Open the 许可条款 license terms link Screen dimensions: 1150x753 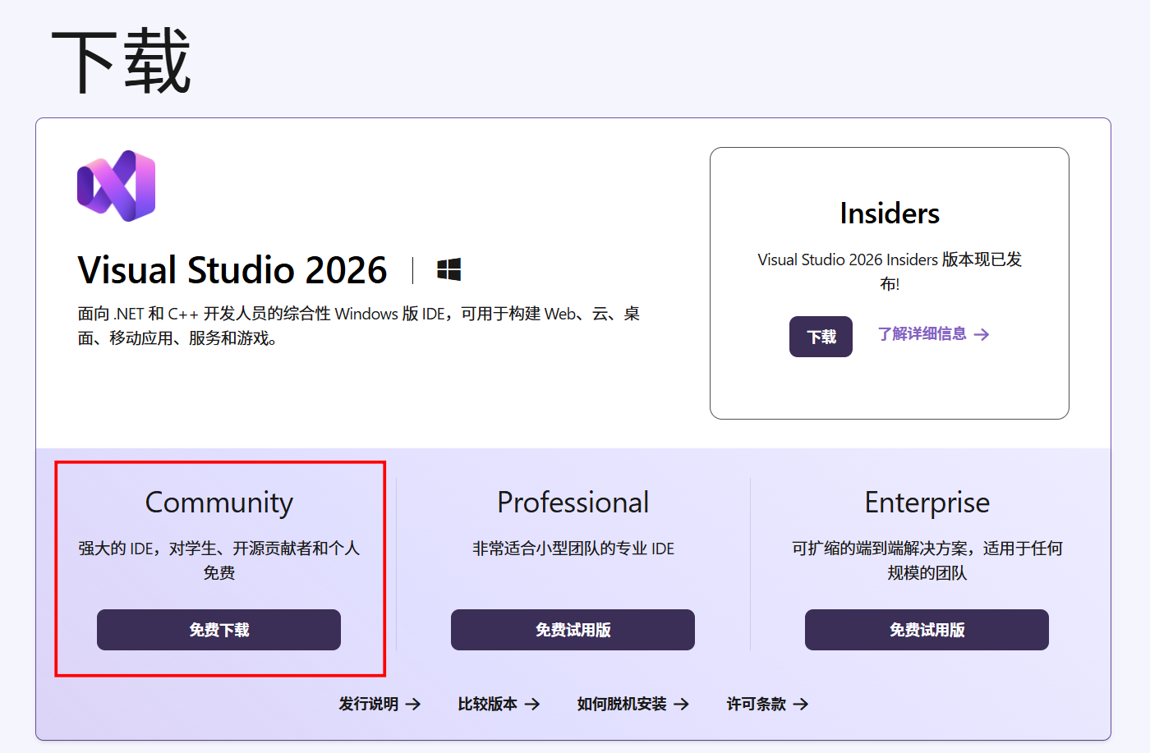[x=757, y=704]
